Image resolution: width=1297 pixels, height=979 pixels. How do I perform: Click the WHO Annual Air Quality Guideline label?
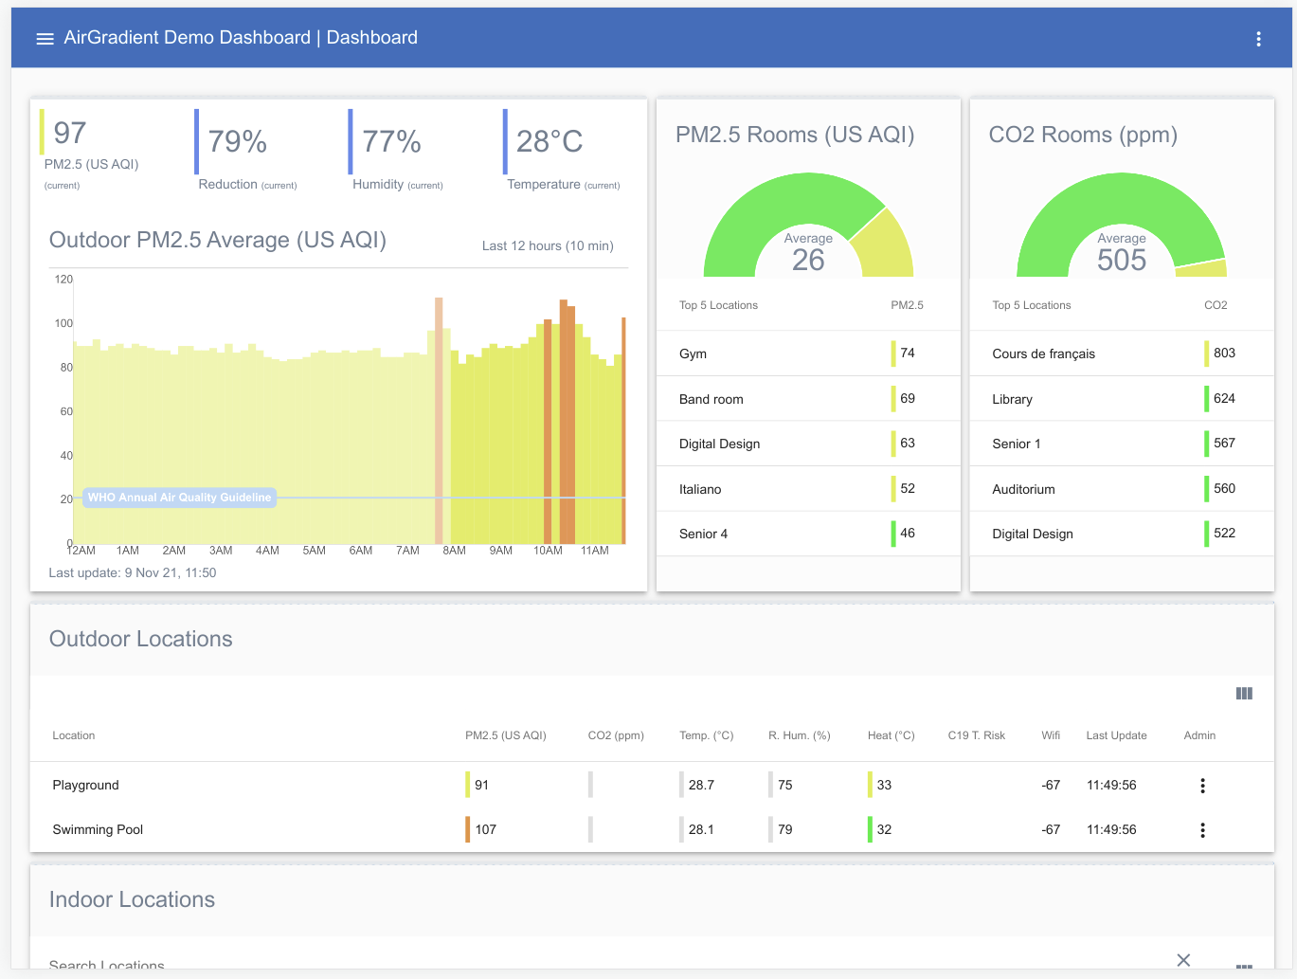point(179,498)
